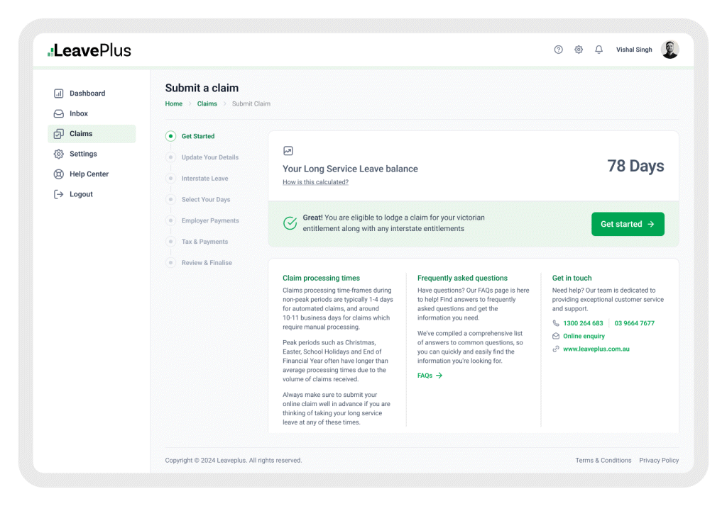
Task: Call the 03 9664 7677 number link
Action: click(x=634, y=323)
